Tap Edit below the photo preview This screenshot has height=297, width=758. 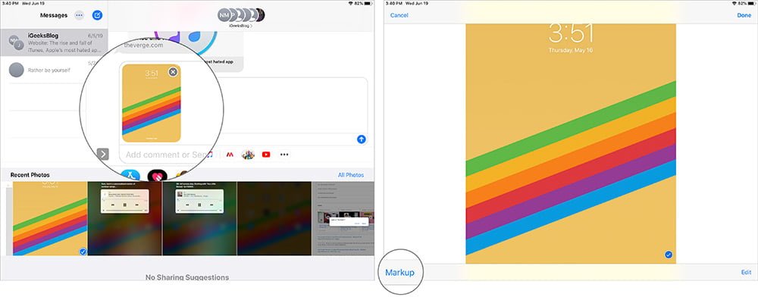pyautogui.click(x=747, y=273)
